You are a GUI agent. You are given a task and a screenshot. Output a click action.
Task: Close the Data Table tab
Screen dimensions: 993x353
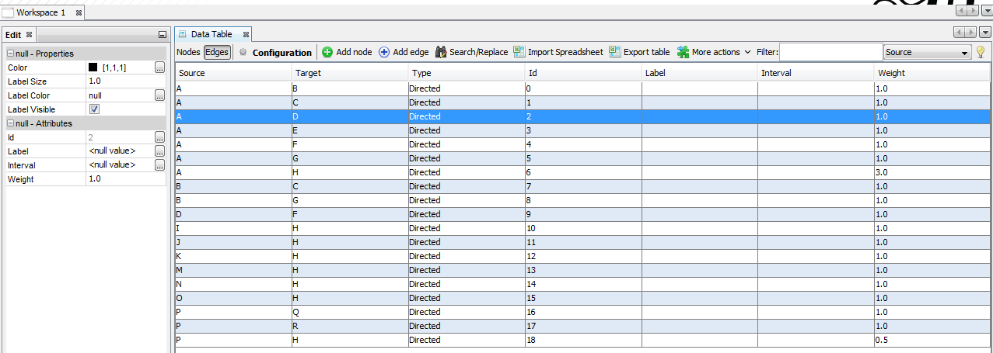coord(246,34)
